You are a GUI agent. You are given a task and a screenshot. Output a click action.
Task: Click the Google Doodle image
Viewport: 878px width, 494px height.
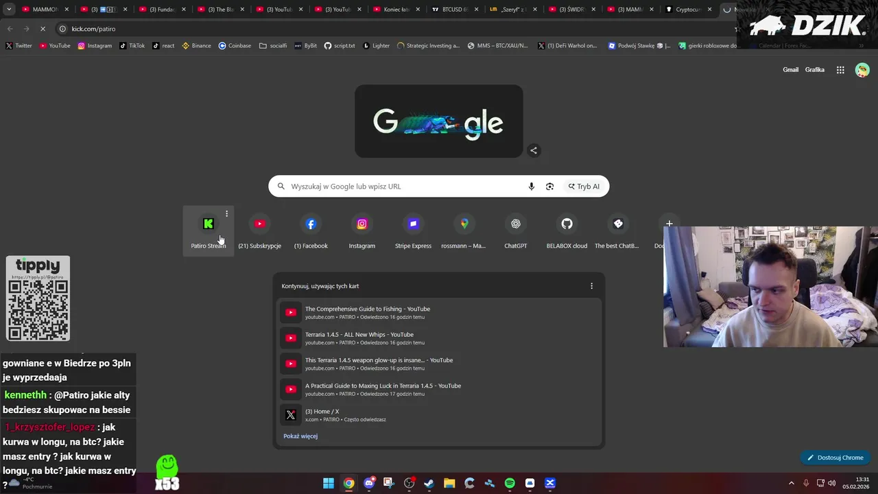point(439,121)
